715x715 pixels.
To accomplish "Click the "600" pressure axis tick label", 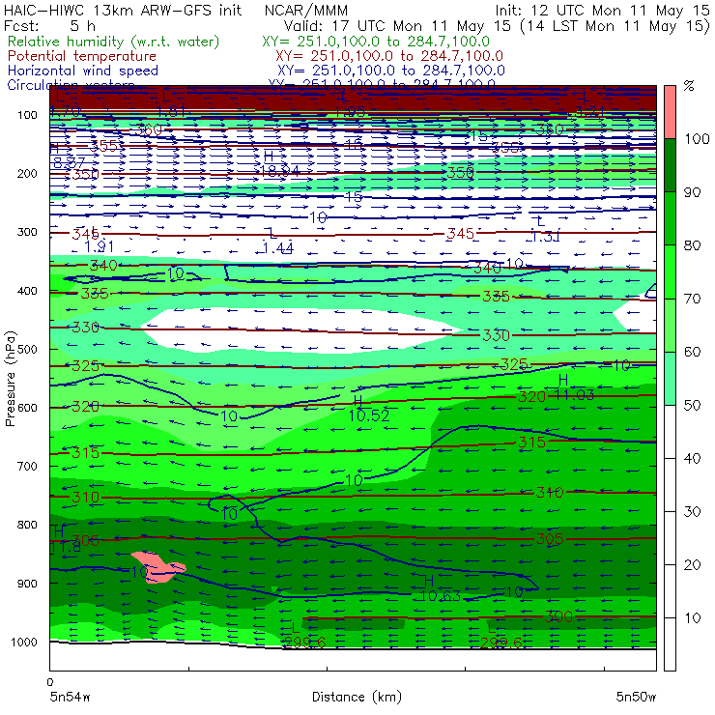I will tap(27, 408).
